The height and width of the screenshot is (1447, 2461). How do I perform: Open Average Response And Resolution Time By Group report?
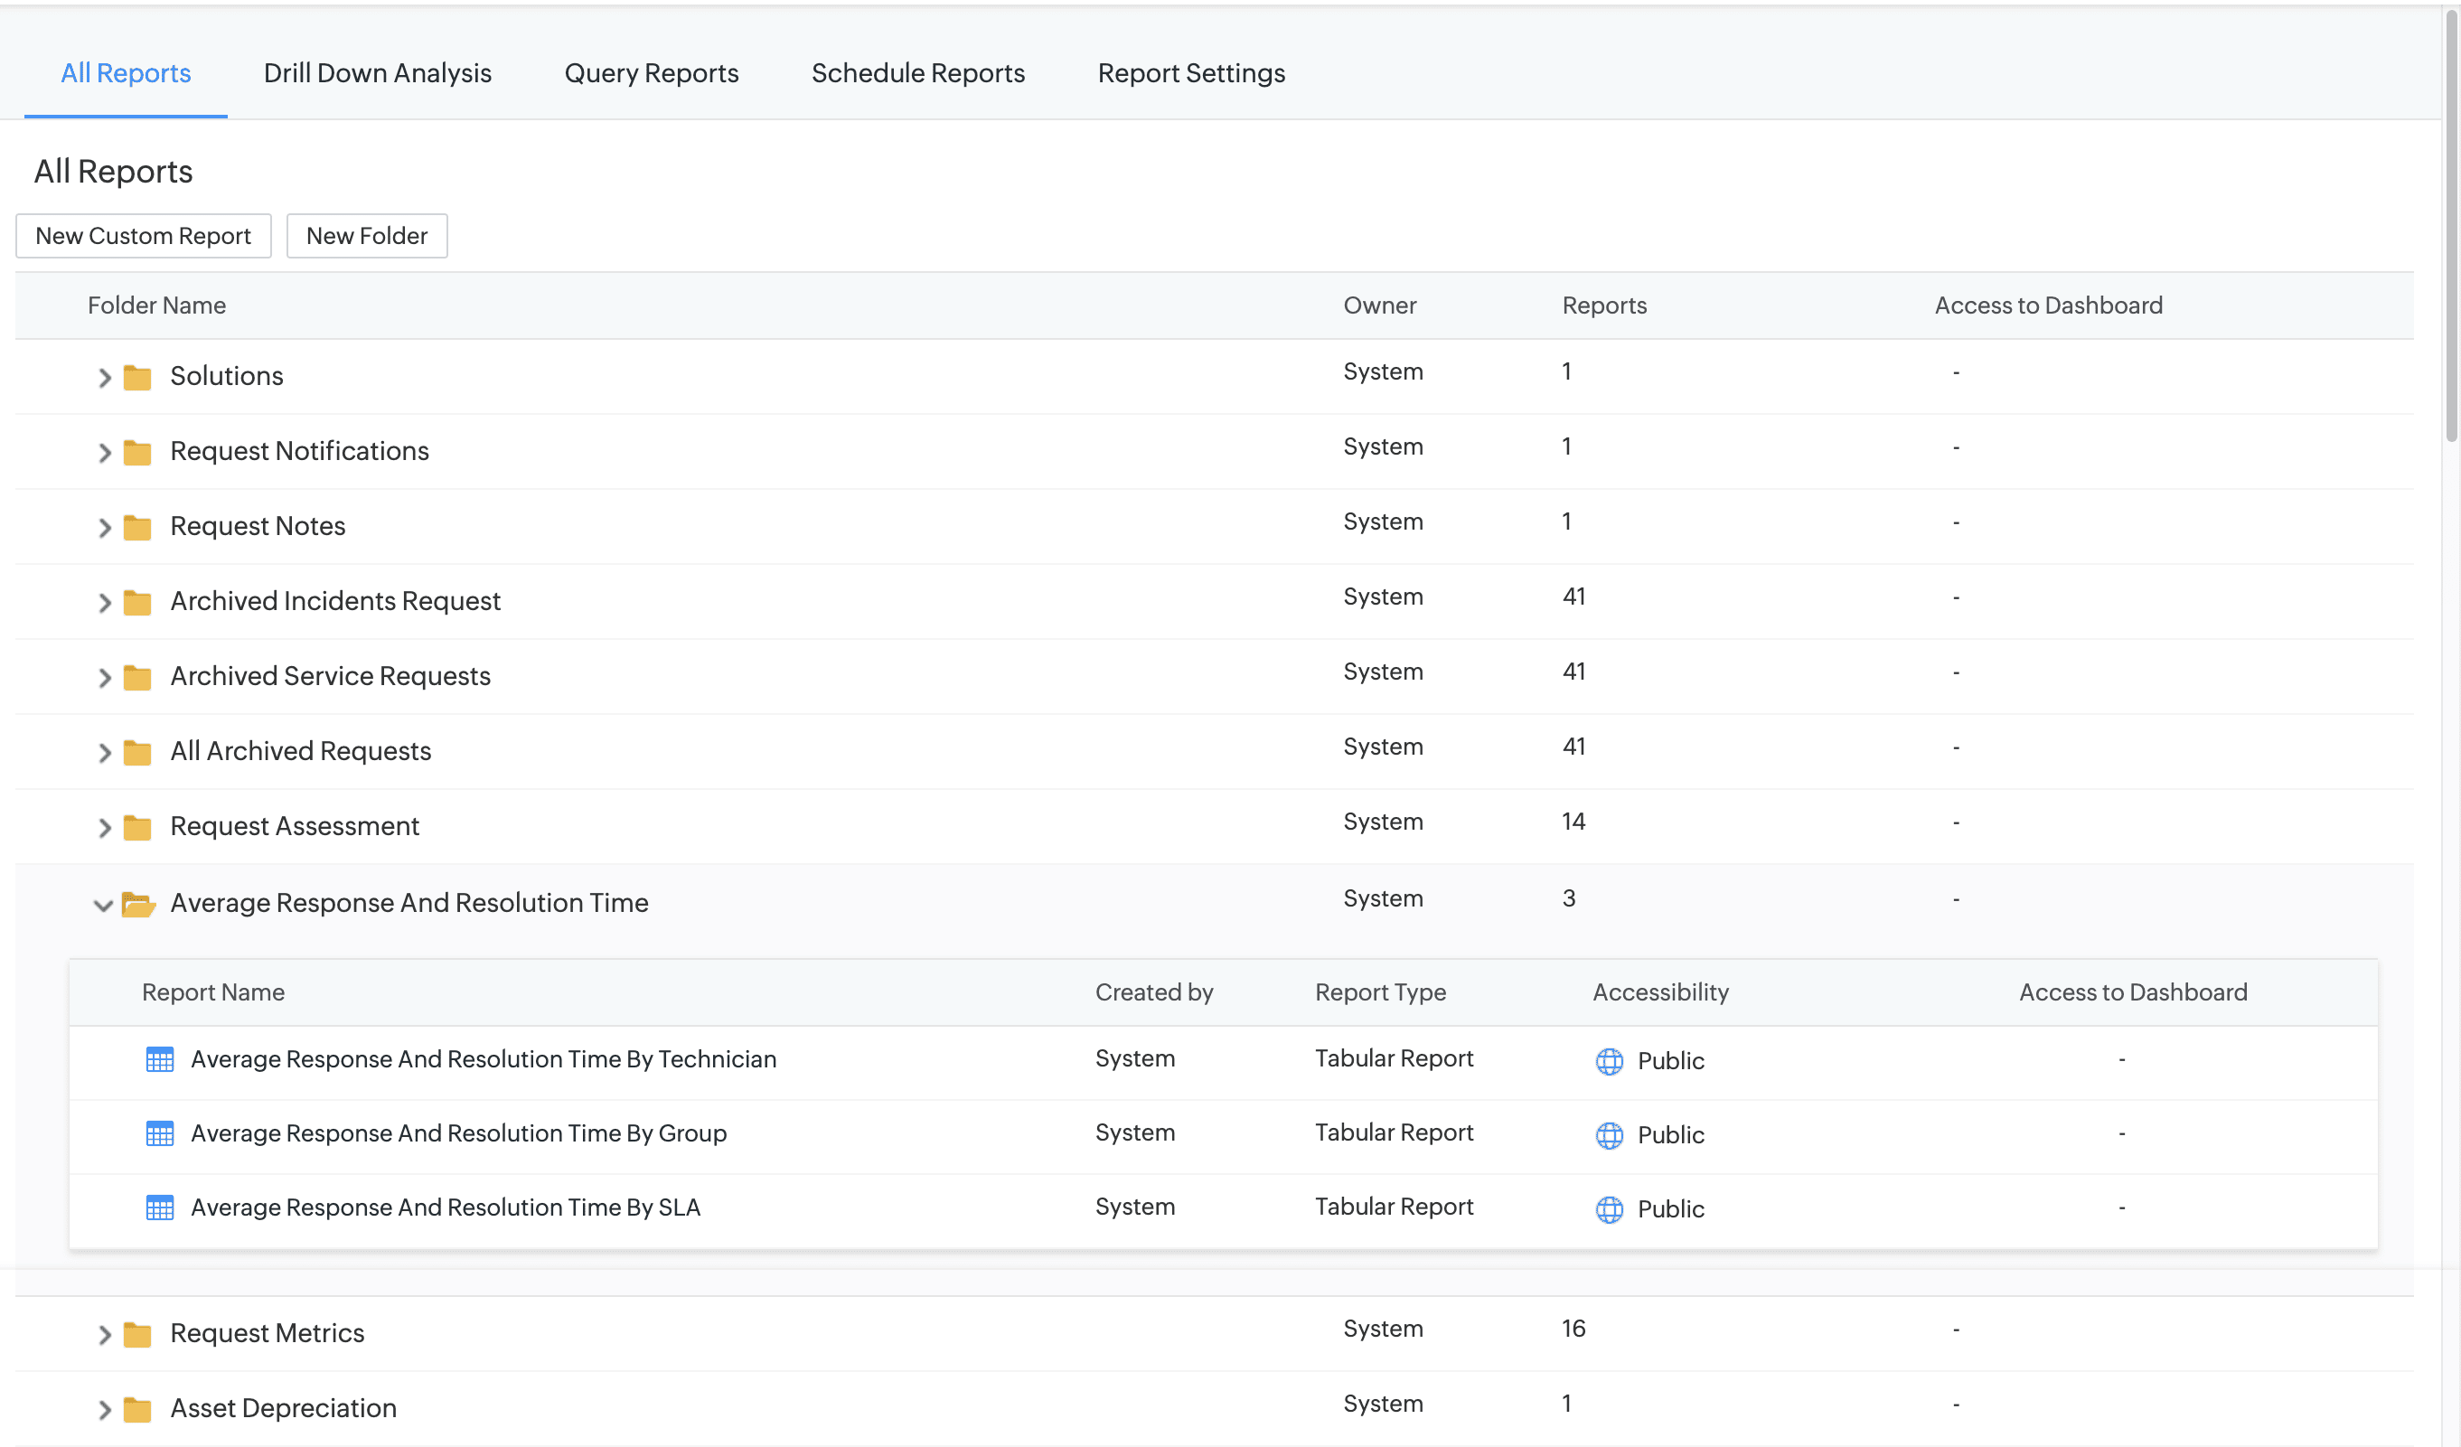point(458,1132)
